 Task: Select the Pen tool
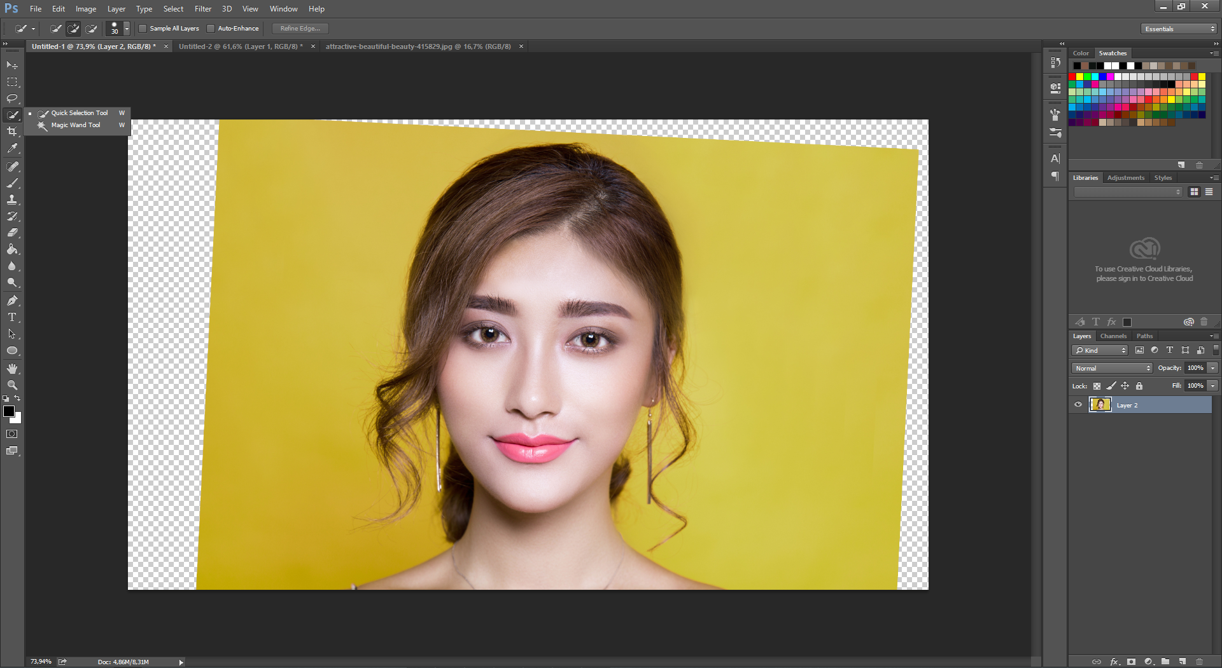[x=12, y=300]
